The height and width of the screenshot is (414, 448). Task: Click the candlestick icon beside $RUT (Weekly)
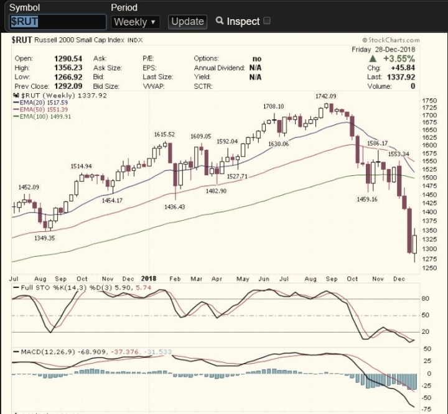tap(16, 95)
